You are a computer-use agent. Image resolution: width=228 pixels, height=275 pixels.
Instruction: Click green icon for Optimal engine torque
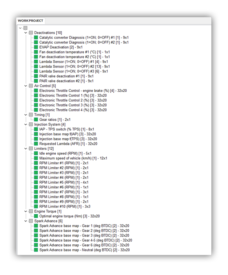(x=36, y=216)
